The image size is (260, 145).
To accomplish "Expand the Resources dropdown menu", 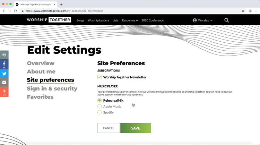I will pos(130,20).
